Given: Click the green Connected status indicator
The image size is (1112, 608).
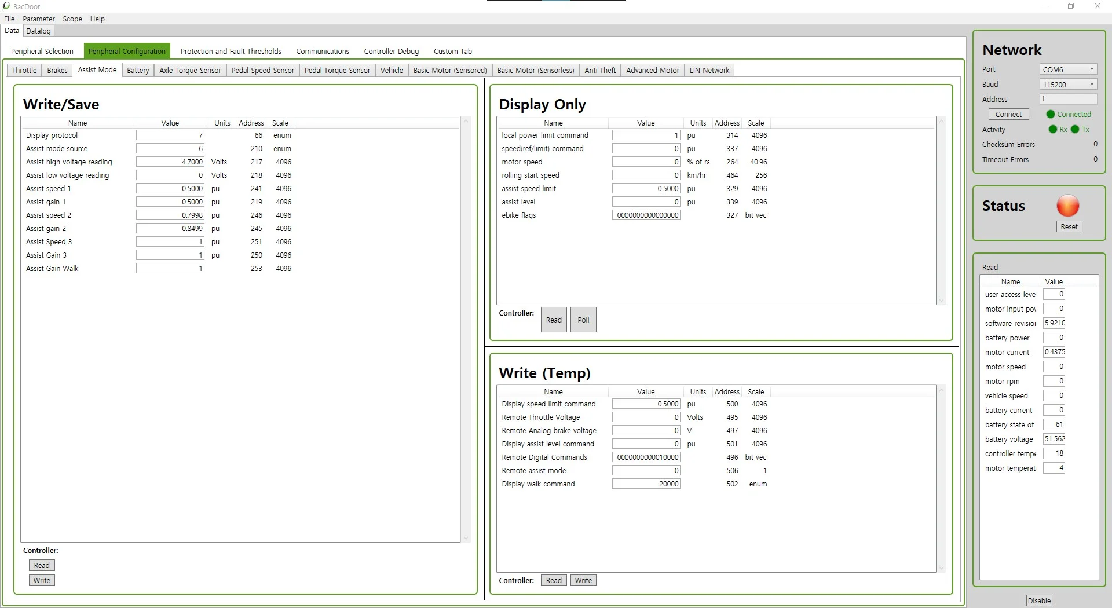Looking at the screenshot, I should point(1050,115).
